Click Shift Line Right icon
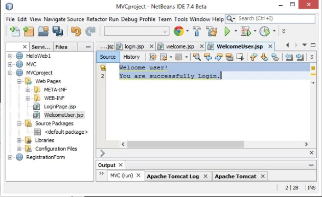This screenshot has width=322, height=197. pyautogui.click(x=300, y=57)
